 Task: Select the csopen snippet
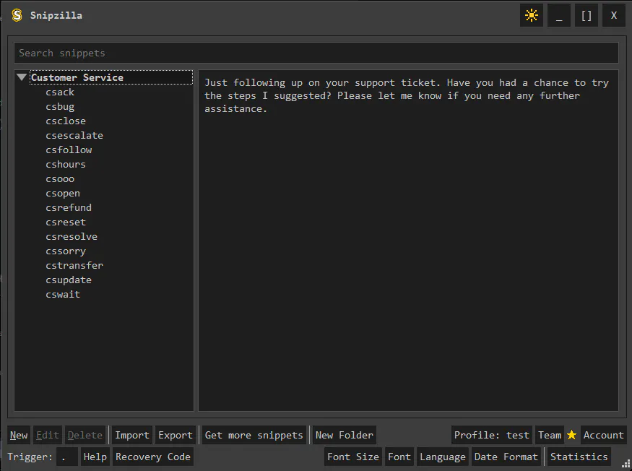[63, 194]
